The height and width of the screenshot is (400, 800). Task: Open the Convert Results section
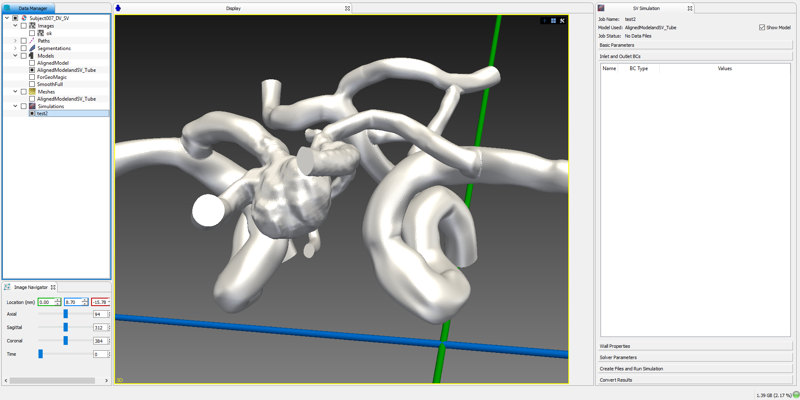[x=695, y=380]
